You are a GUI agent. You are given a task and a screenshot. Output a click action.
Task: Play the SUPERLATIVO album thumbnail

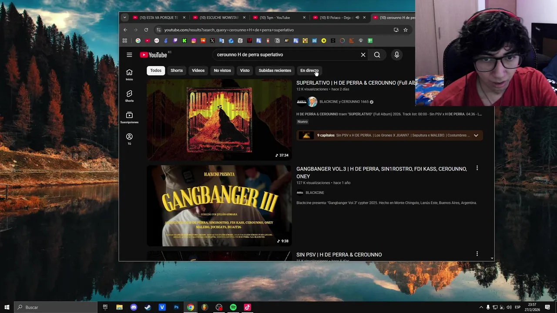click(219, 120)
